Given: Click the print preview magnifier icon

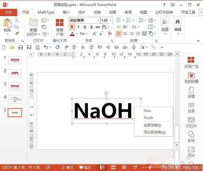Looking at the screenshot, I should pyautogui.click(x=38, y=47).
